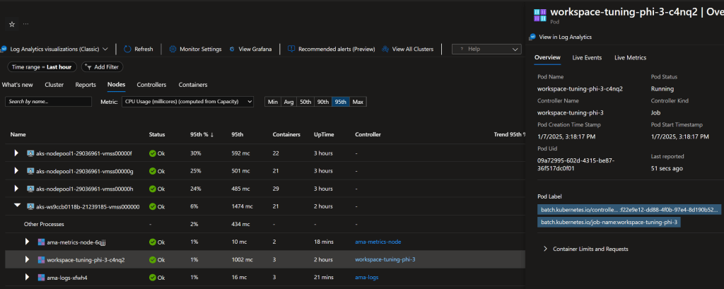This screenshot has height=289, width=724.
Task: Click the Search by name field
Action: pos(48,102)
